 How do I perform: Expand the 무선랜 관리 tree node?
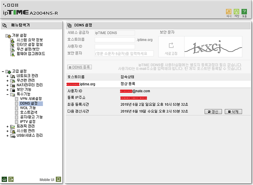pyautogui.click(x=8, y=81)
